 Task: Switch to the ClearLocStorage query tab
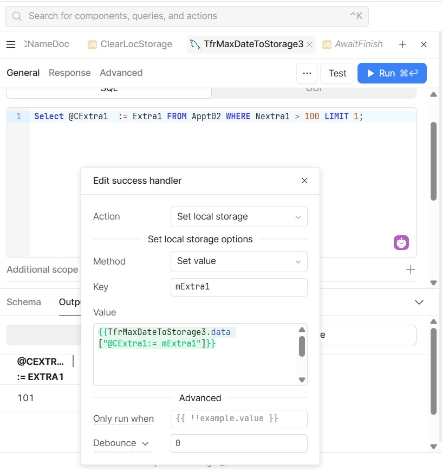pyautogui.click(x=130, y=44)
